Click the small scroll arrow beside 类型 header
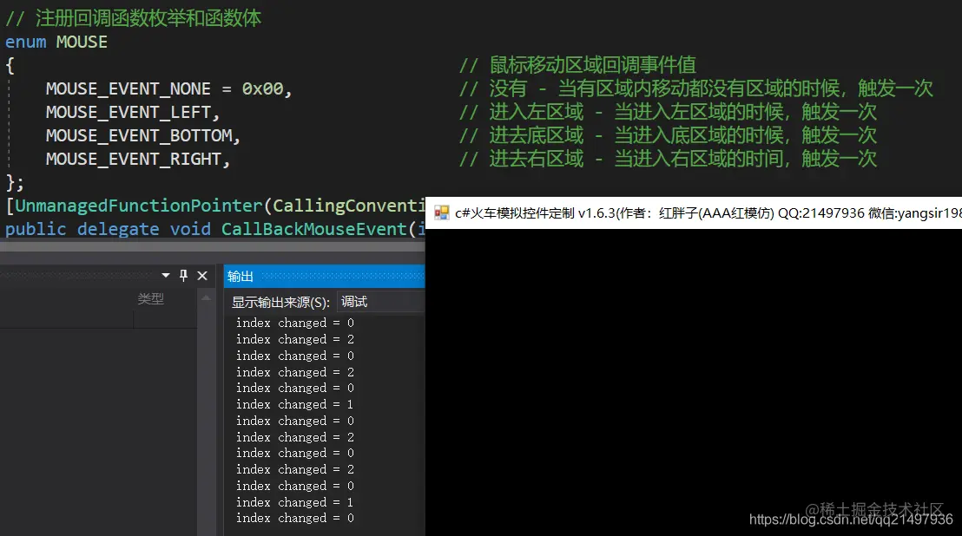 click(x=208, y=298)
